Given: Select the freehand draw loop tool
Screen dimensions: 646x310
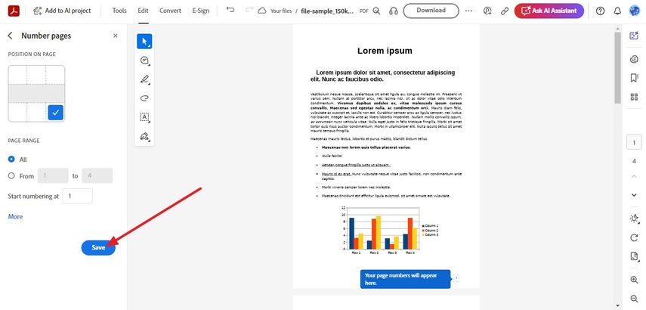Looking at the screenshot, I should coord(144,98).
